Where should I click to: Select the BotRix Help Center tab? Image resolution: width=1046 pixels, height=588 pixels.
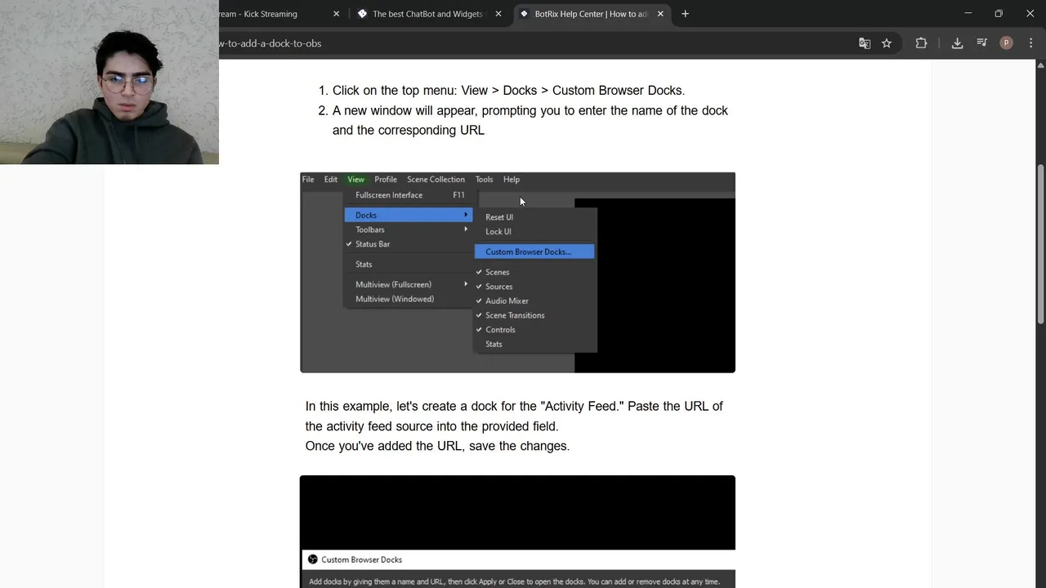pos(592,14)
